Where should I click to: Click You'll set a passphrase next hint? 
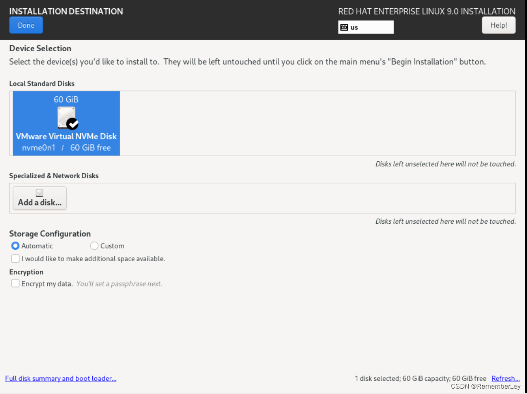point(119,284)
